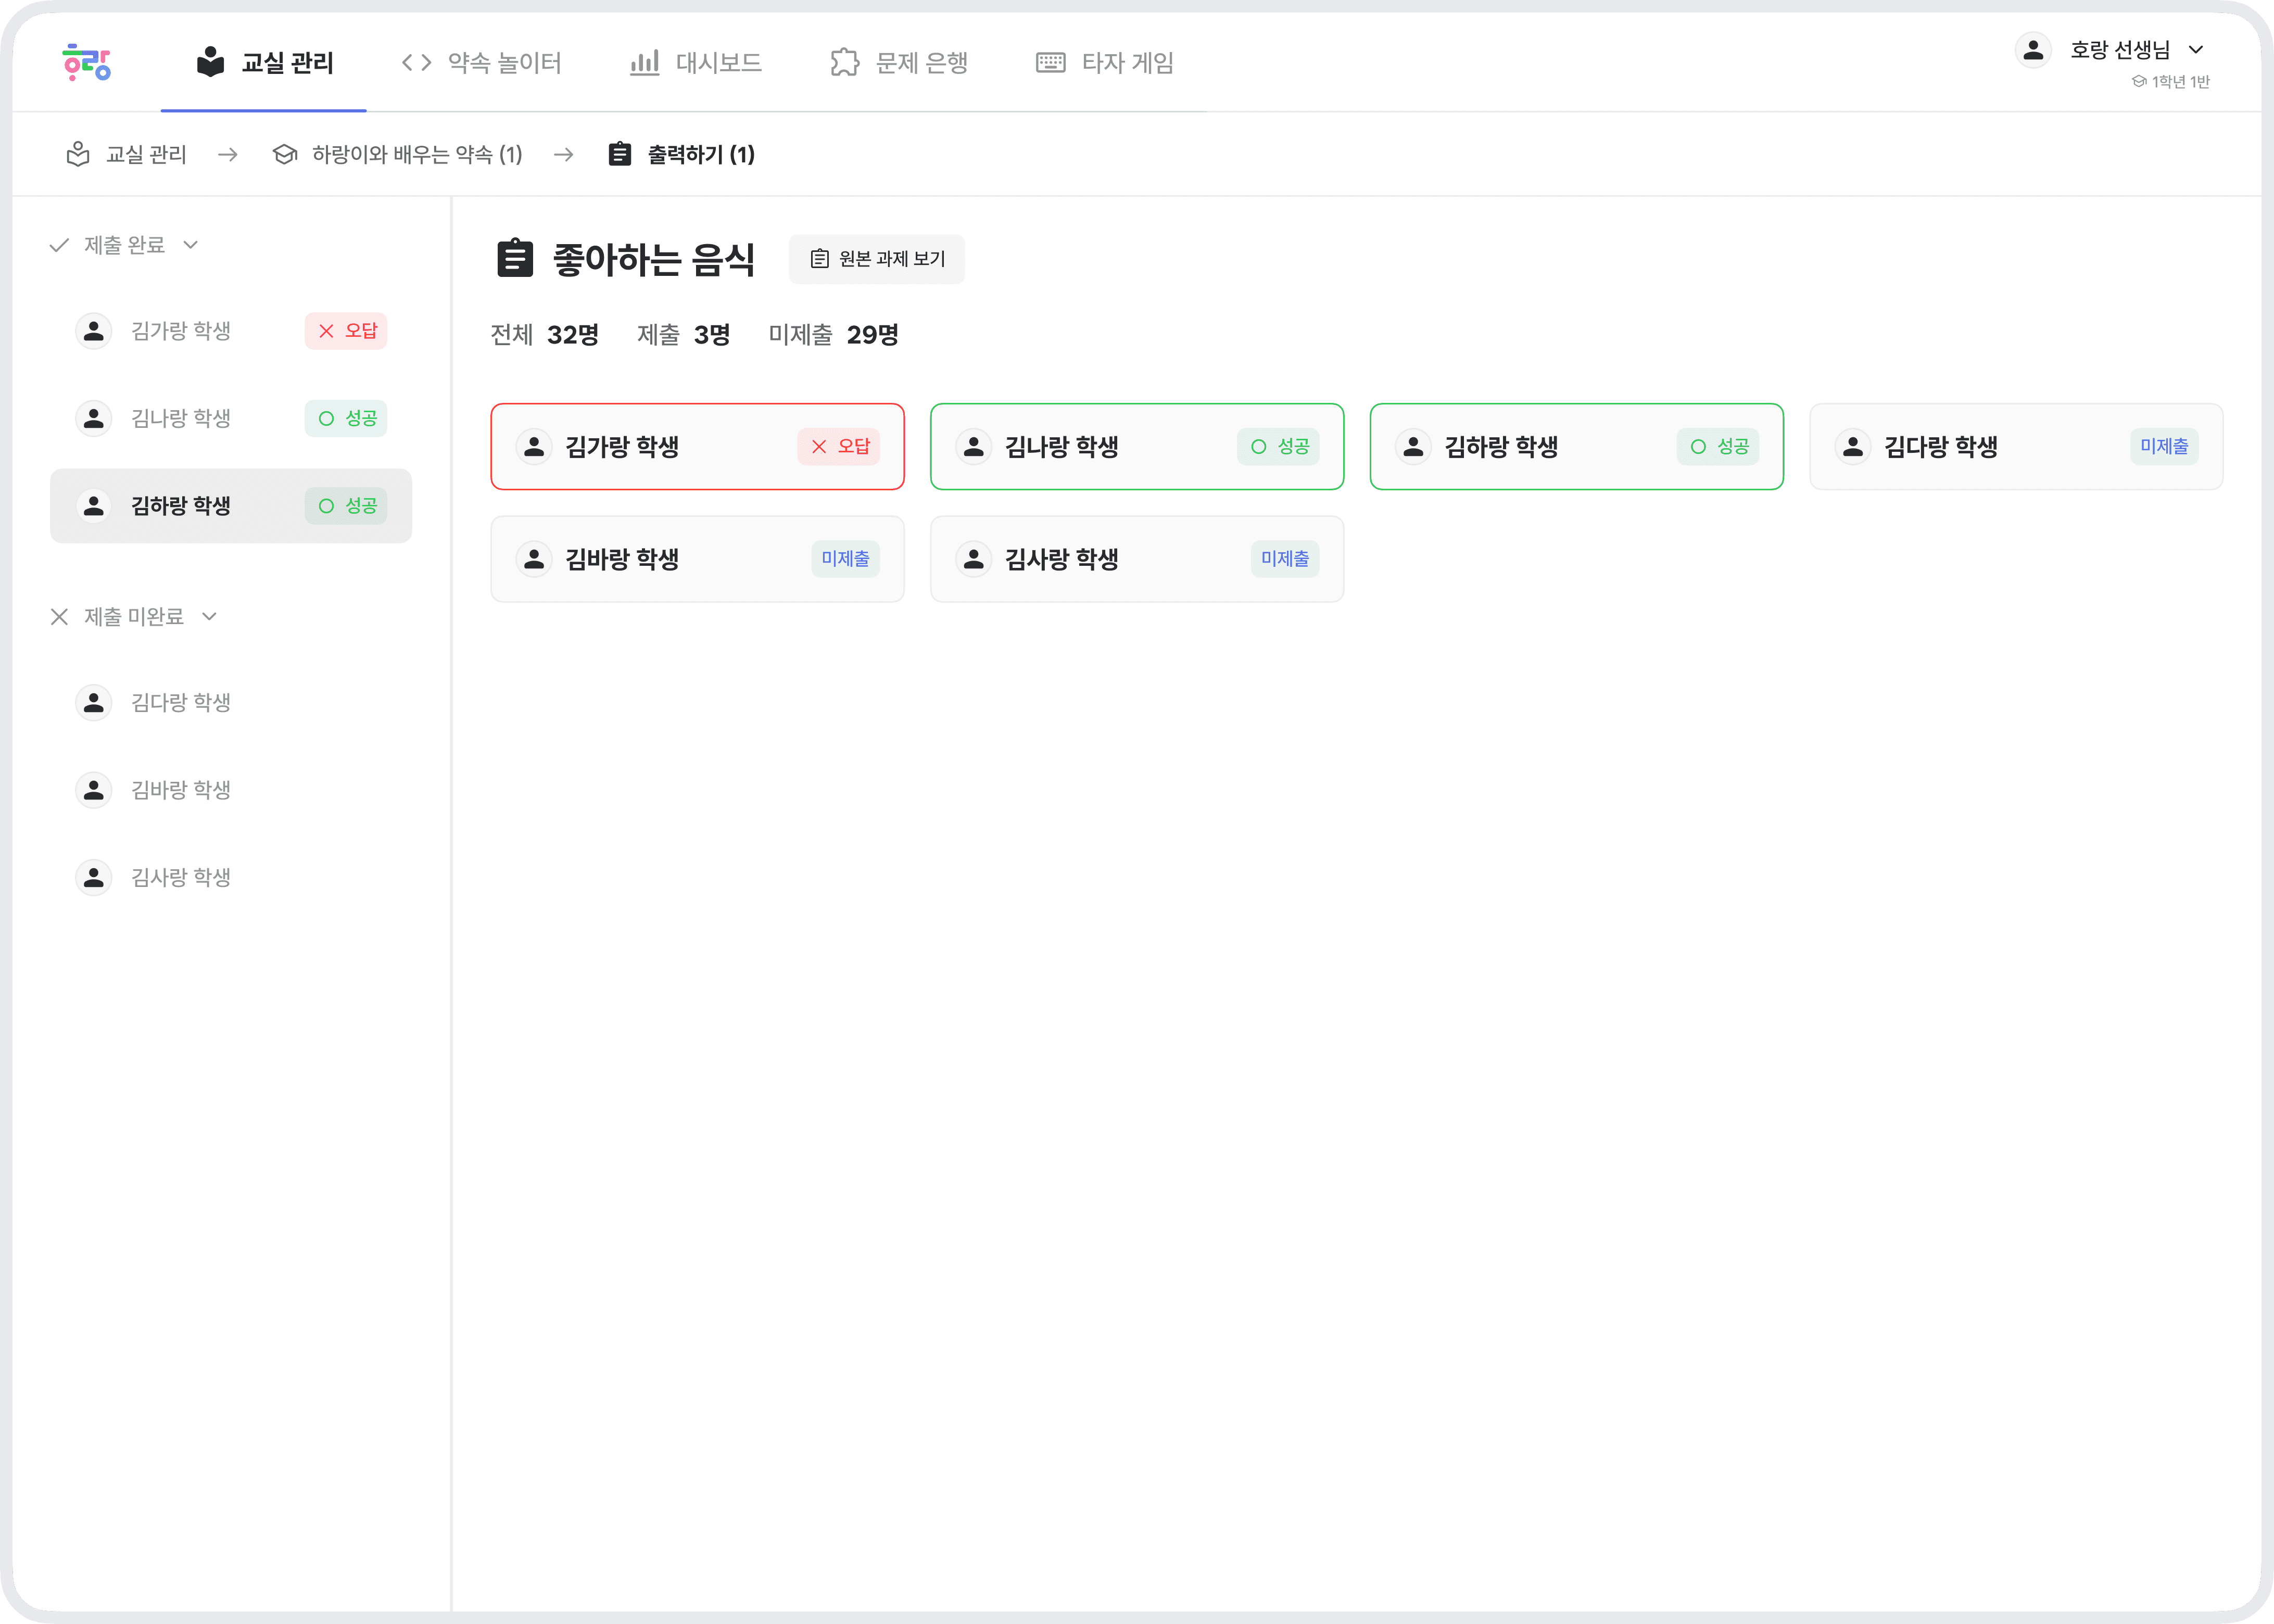Collapse the 제출 미완료 section chevron

(210, 617)
